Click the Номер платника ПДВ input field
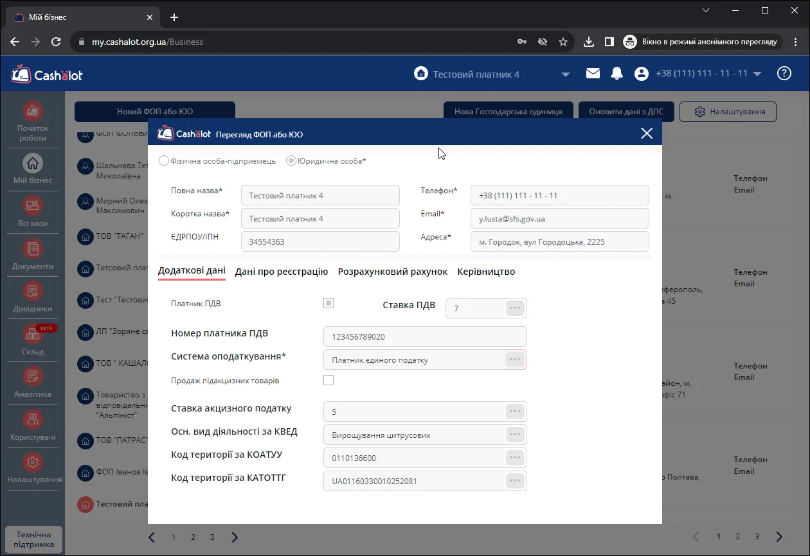Screen dimensions: 810x556 click(x=425, y=336)
